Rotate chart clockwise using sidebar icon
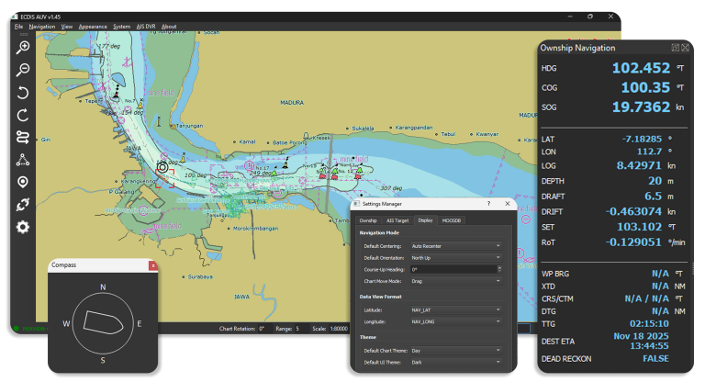Image resolution: width=705 pixels, height=382 pixels. click(23, 115)
